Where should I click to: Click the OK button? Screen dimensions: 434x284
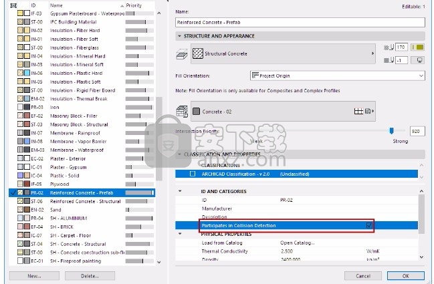pyautogui.click(x=405, y=276)
